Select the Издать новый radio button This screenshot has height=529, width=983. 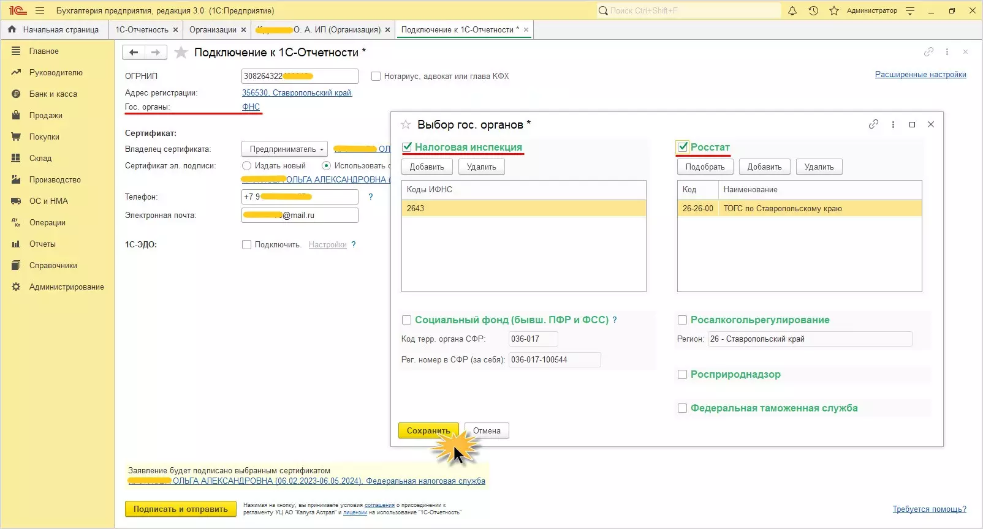click(x=246, y=165)
